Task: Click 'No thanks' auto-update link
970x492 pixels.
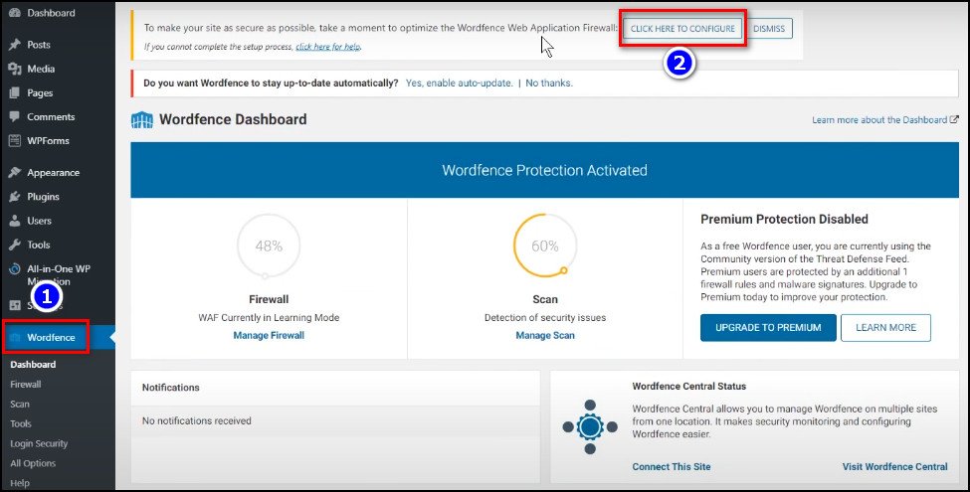Action: [549, 82]
